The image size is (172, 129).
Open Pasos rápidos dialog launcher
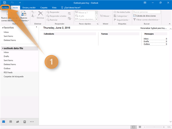tap(97, 24)
